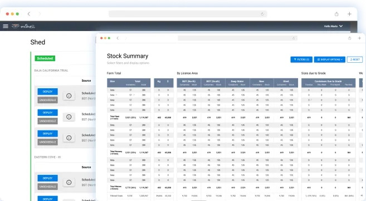Deploy the first EASTERN COVE - KI row
This screenshot has height=201, width=366.
pos(47,178)
